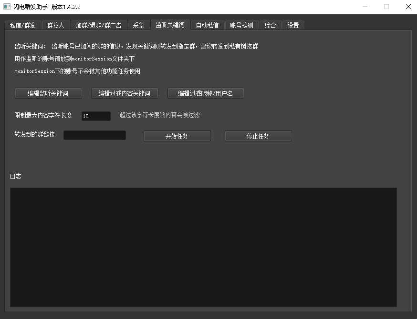417x319 pixels.
Task: Start the task with 开始任务
Action: tap(177, 136)
